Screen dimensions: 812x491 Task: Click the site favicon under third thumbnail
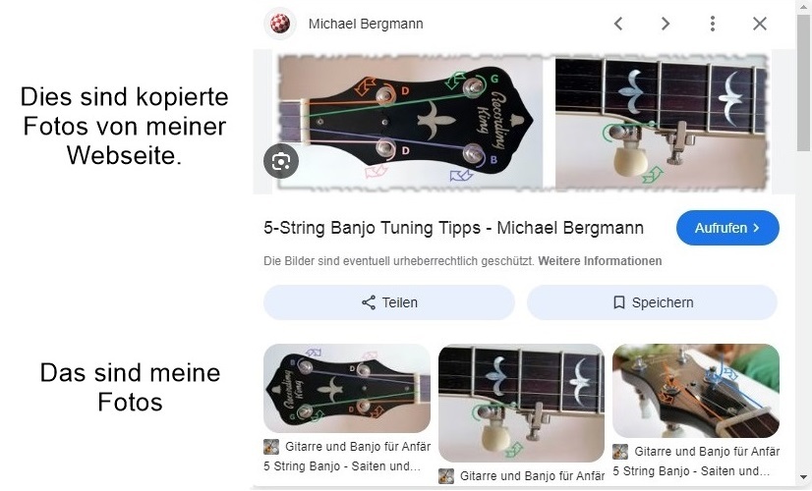620,452
